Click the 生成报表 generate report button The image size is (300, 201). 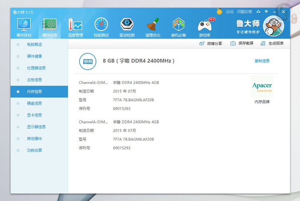click(x=272, y=44)
